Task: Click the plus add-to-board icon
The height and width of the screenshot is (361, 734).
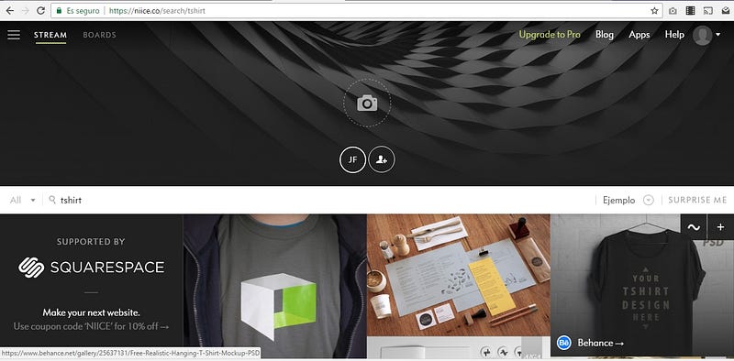Action: click(721, 227)
